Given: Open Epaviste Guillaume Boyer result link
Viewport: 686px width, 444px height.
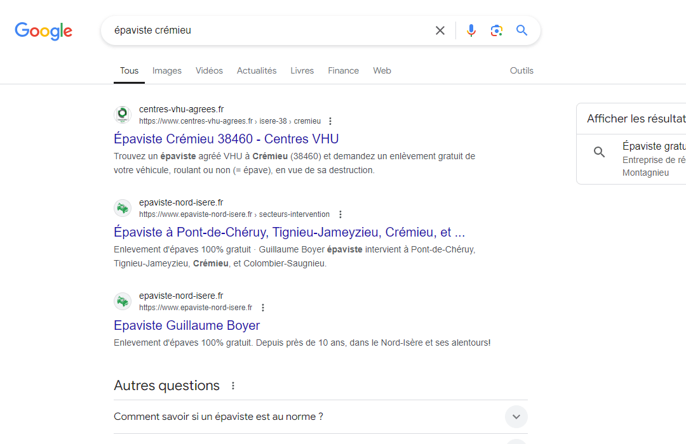Looking at the screenshot, I should 187,325.
